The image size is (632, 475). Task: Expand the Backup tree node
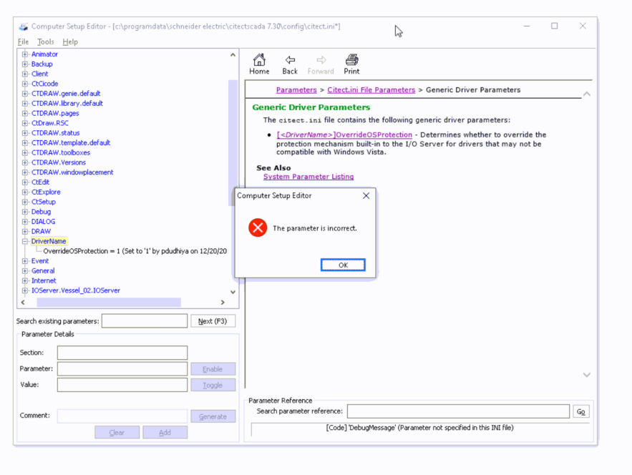(x=25, y=64)
